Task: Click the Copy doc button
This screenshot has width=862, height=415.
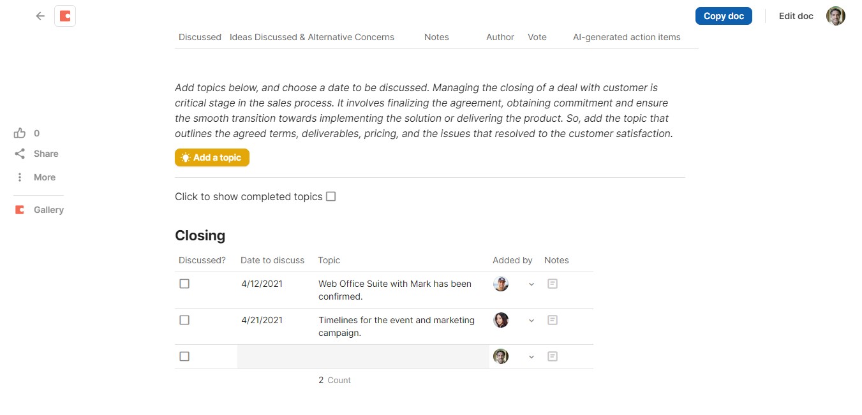Action: coord(724,16)
